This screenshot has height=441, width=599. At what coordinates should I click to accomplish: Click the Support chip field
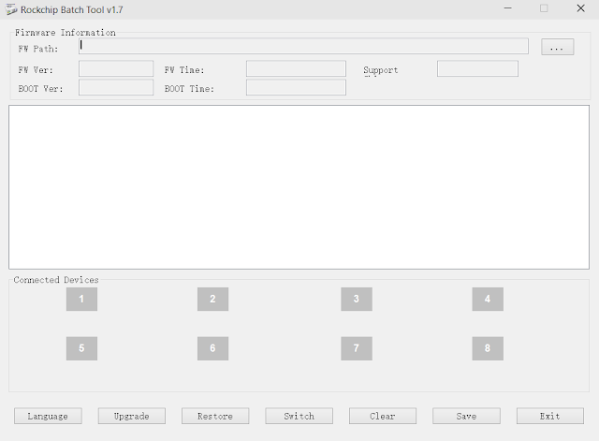[x=477, y=68]
